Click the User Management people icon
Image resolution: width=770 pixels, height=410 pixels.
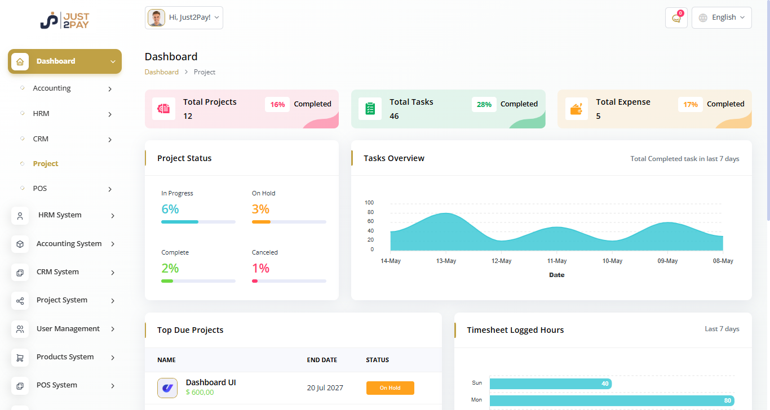(x=20, y=329)
